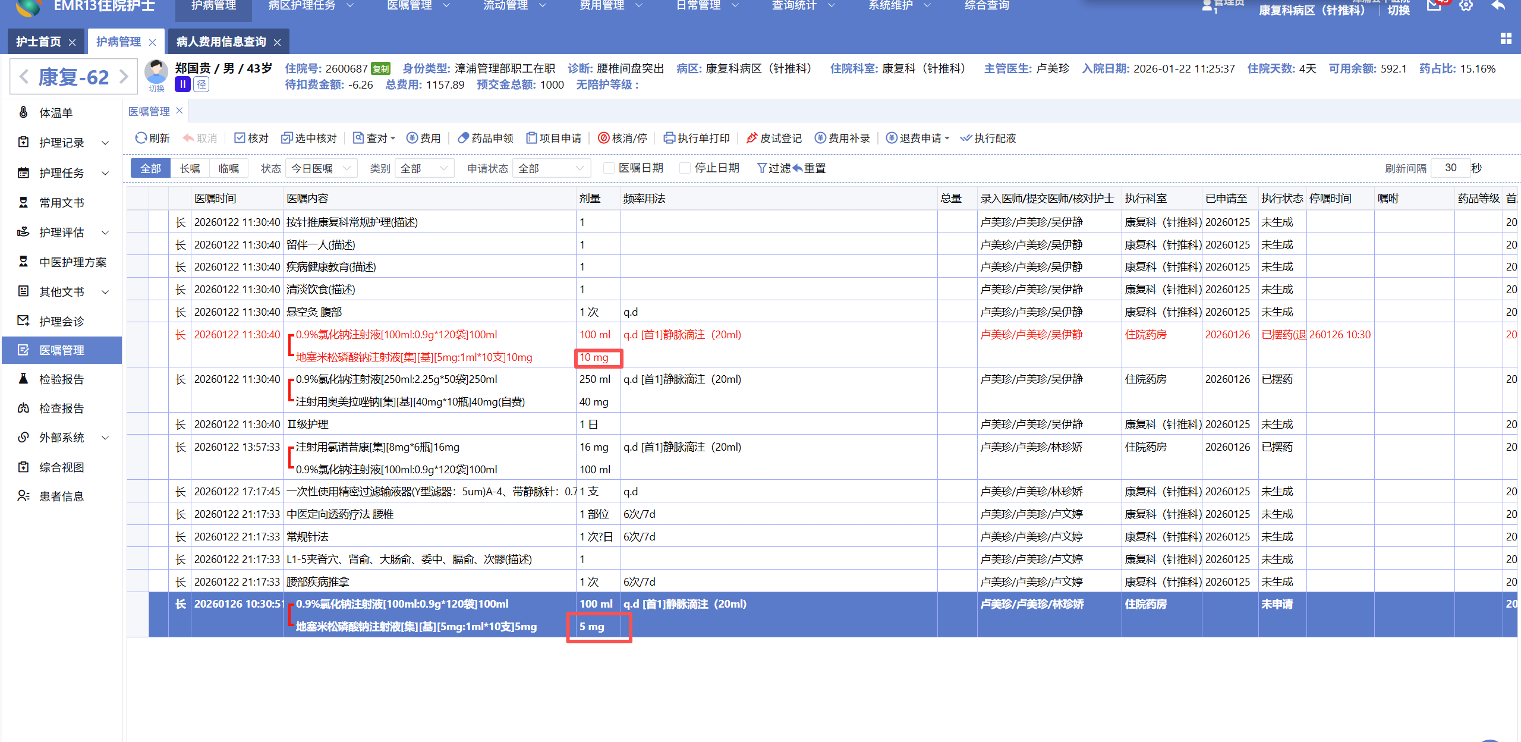This screenshot has width=1521, height=742.
Task: Click the 刷新 refresh toolbar icon
Action: (x=141, y=138)
